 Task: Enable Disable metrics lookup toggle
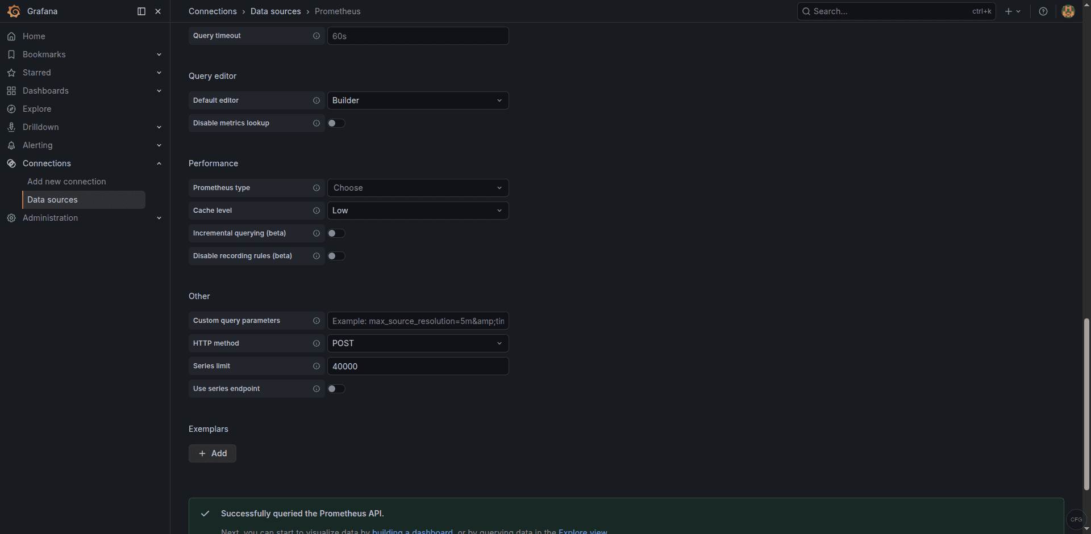tap(336, 123)
